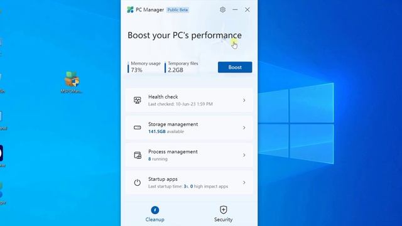Expand Startup apps chevron arrow
Image resolution: width=402 pixels, height=226 pixels.
244,183
